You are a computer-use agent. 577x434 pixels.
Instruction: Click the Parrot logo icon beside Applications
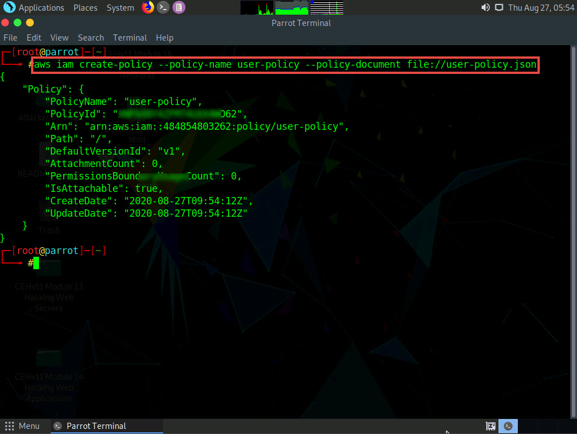[x=10, y=8]
